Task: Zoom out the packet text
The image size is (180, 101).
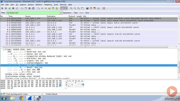Action: (x=75, y=8)
